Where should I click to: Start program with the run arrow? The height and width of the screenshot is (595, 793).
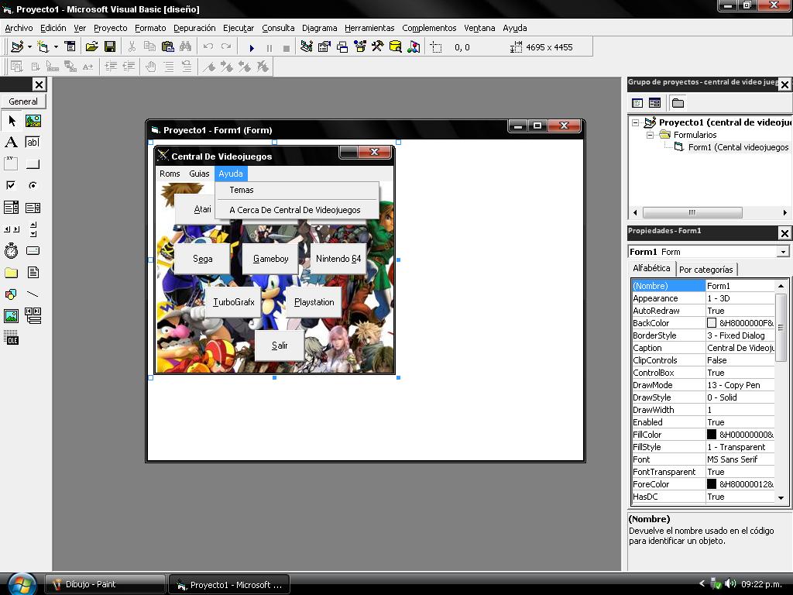pyautogui.click(x=252, y=48)
